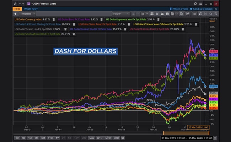
Task: Remove US Dollar Currency Index series
Action: [54, 20]
